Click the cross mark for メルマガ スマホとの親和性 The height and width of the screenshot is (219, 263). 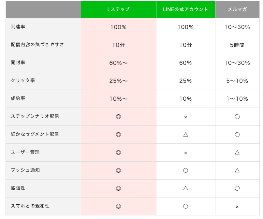[x=237, y=207]
